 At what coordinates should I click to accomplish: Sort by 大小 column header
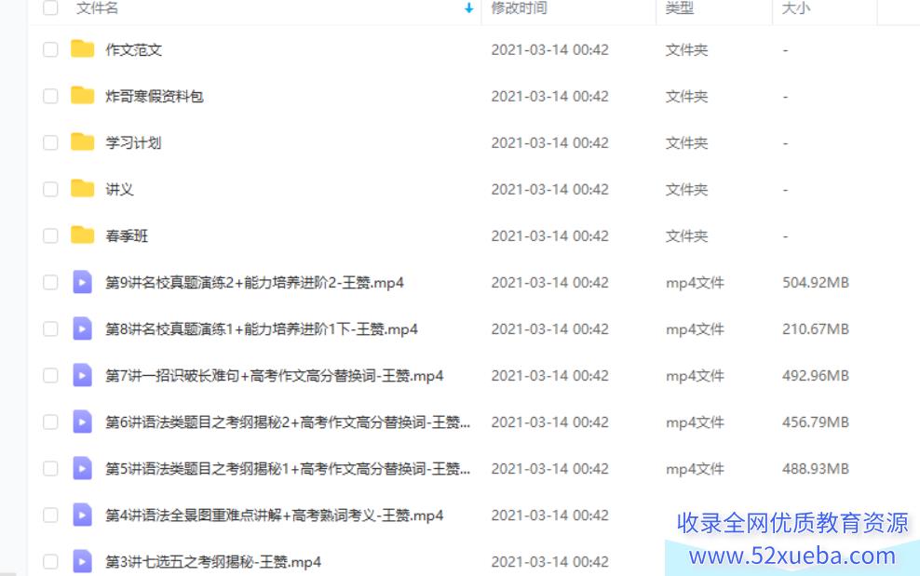click(x=796, y=7)
